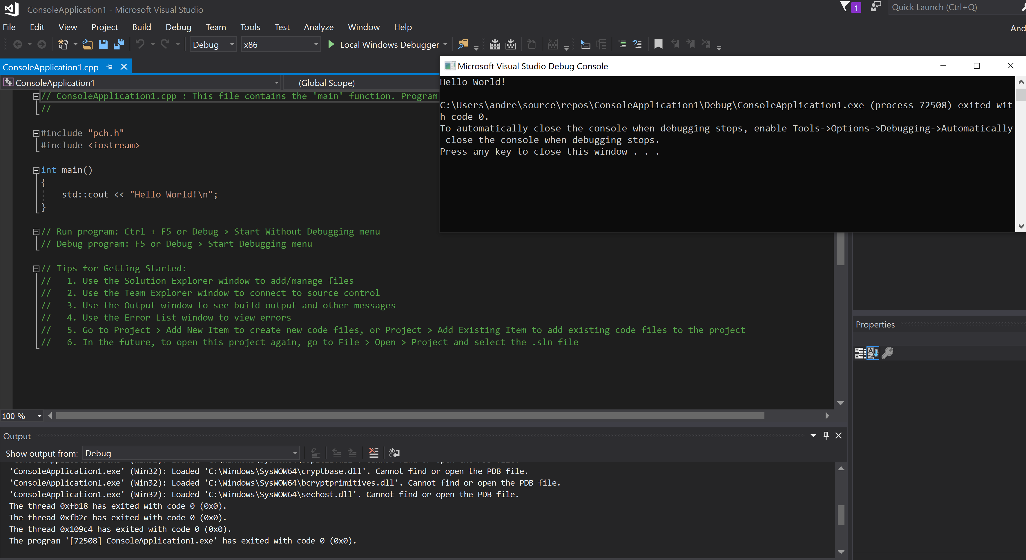This screenshot has height=560, width=1026.
Task: Click the Categorized view icon in Properties
Action: tap(860, 353)
